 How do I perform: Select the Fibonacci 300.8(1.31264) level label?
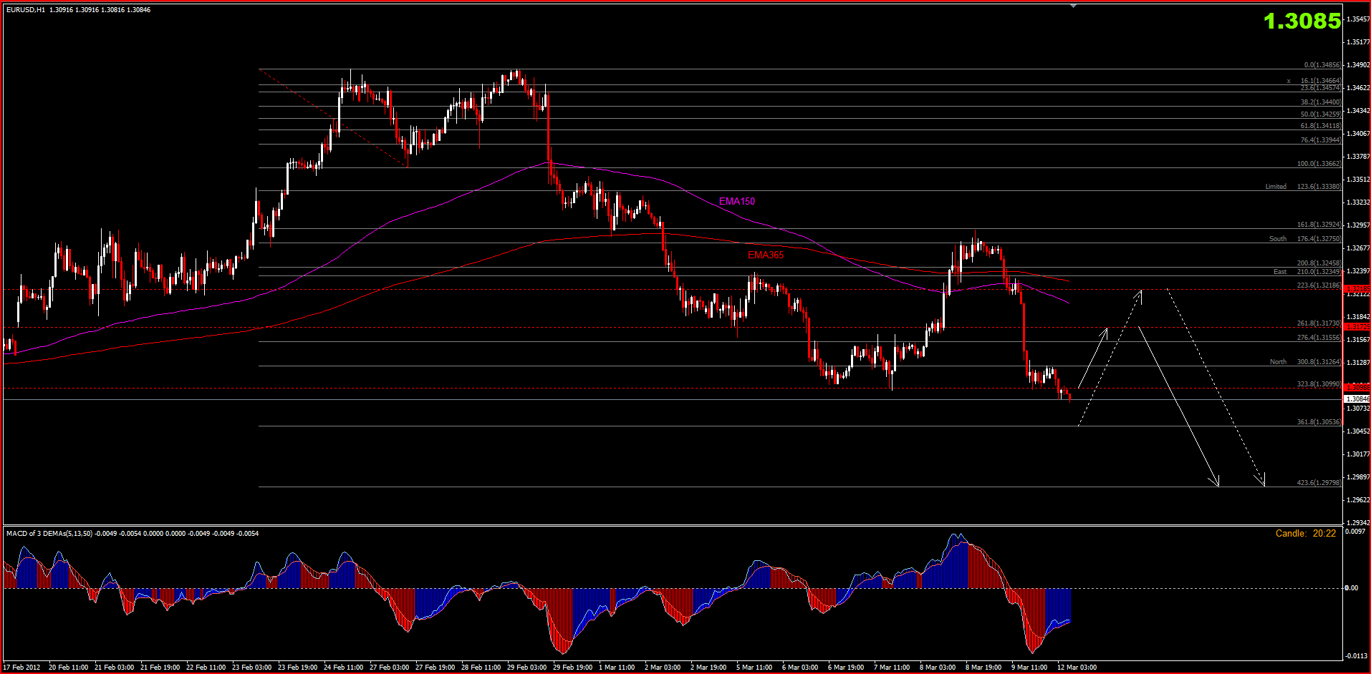1319,362
